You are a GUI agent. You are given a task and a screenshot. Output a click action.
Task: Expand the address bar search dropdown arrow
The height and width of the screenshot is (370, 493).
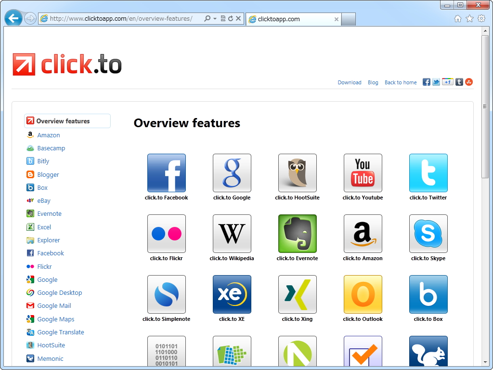215,19
